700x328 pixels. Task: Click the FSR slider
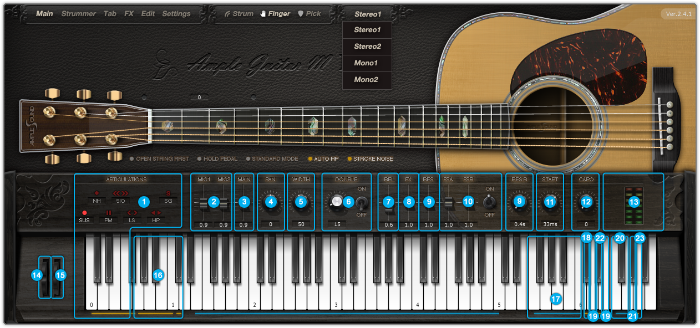[469, 202]
